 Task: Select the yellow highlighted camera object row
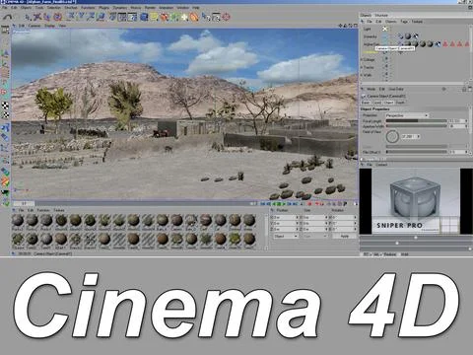(x=371, y=52)
